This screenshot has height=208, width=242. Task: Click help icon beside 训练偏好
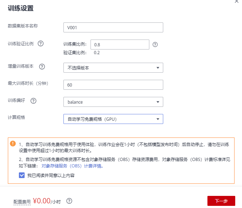(x=34, y=101)
